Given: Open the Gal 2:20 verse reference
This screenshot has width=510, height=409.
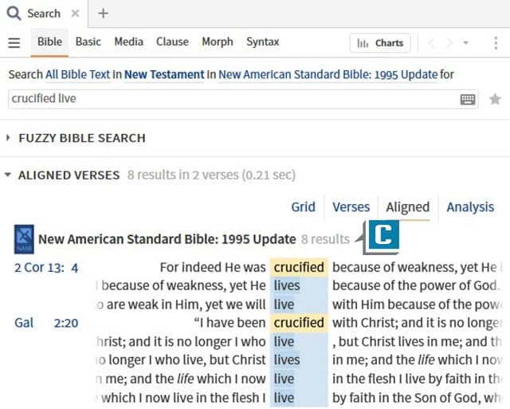Looking at the screenshot, I should click(46, 323).
